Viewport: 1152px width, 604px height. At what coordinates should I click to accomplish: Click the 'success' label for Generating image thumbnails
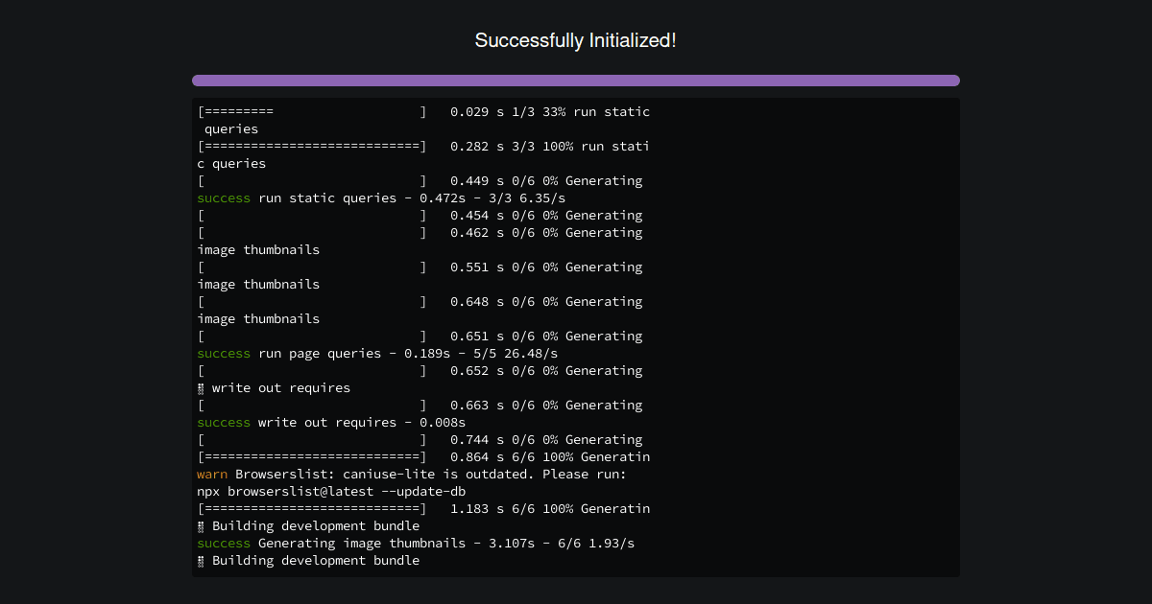click(x=224, y=543)
